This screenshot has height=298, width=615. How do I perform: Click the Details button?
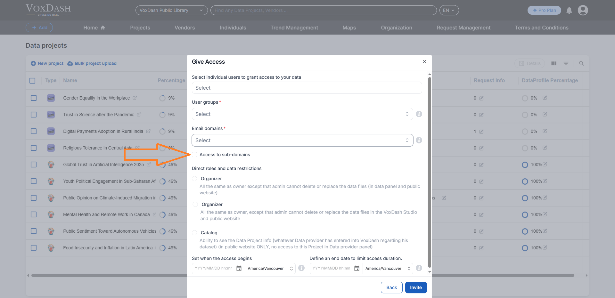530,63
